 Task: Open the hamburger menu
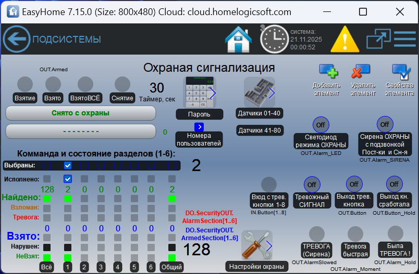404,40
